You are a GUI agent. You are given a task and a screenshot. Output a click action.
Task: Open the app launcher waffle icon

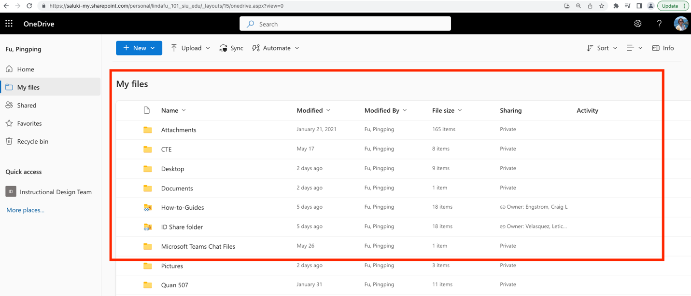point(9,24)
